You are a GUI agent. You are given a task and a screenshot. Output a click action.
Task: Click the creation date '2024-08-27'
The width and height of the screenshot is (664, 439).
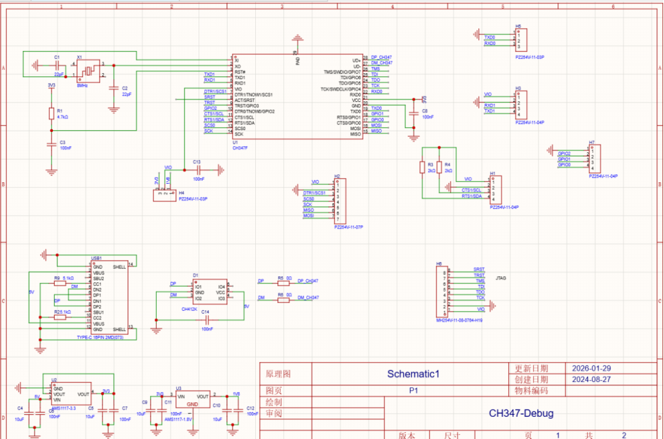tap(591, 379)
